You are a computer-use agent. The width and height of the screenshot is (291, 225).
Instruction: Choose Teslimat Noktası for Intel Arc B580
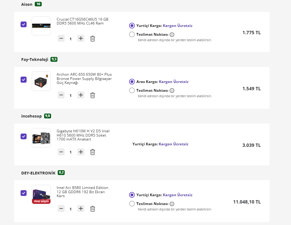click(x=132, y=204)
